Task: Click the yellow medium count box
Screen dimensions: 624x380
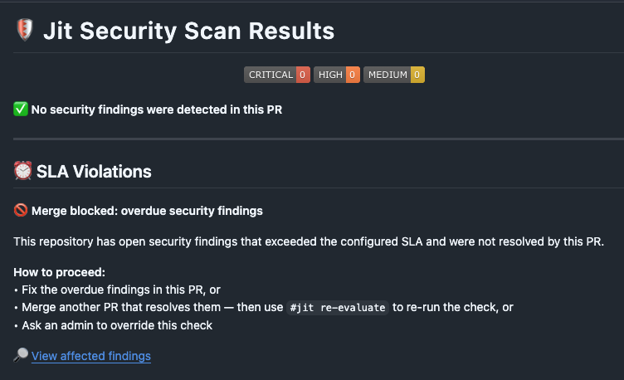Action: (417, 75)
